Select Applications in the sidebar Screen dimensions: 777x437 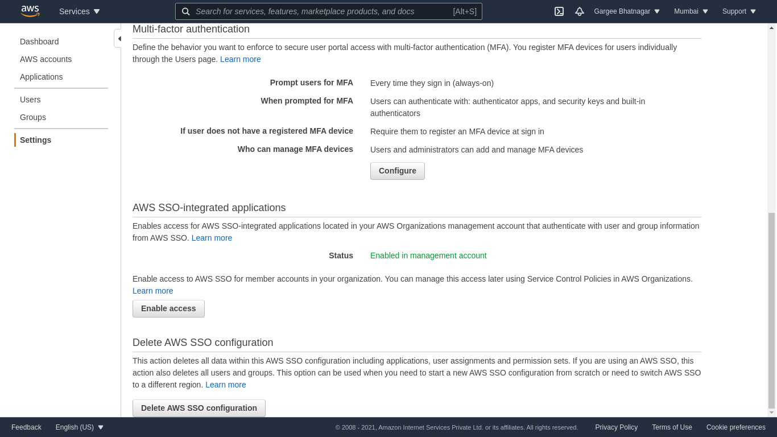pyautogui.click(x=42, y=77)
